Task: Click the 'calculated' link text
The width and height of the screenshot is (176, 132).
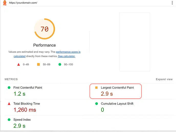Action: 19,56
